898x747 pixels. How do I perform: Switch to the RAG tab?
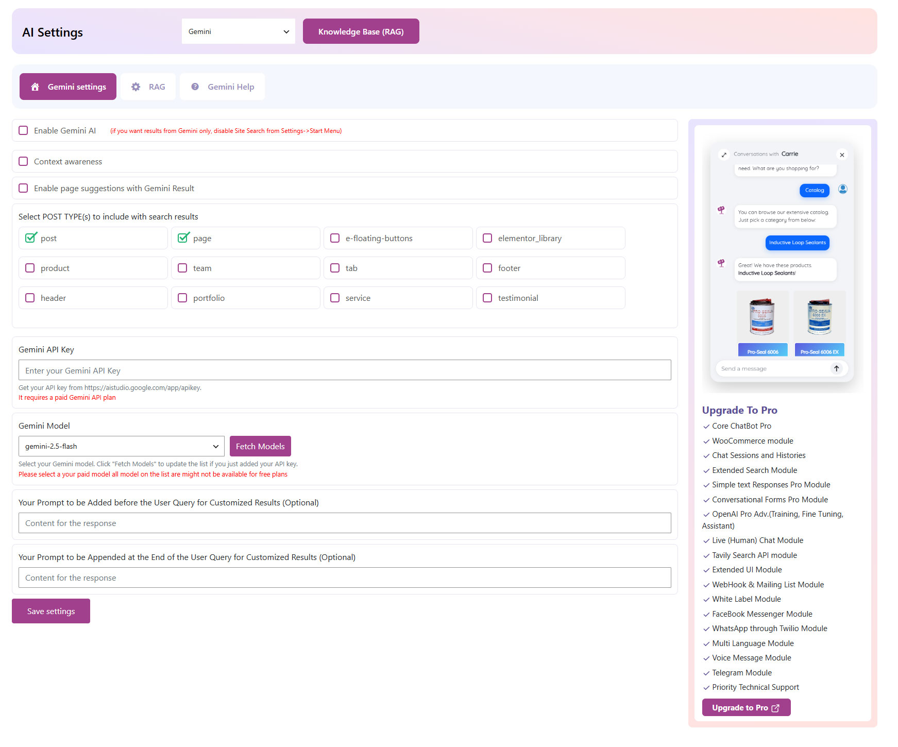point(148,87)
